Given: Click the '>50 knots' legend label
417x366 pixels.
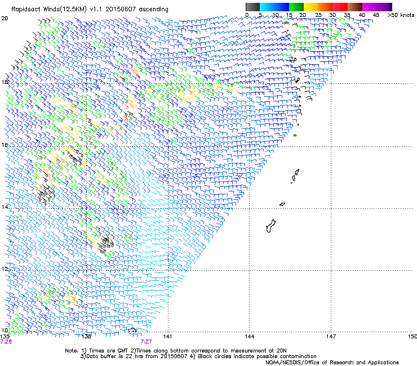Looking at the screenshot, I should click(401, 15).
